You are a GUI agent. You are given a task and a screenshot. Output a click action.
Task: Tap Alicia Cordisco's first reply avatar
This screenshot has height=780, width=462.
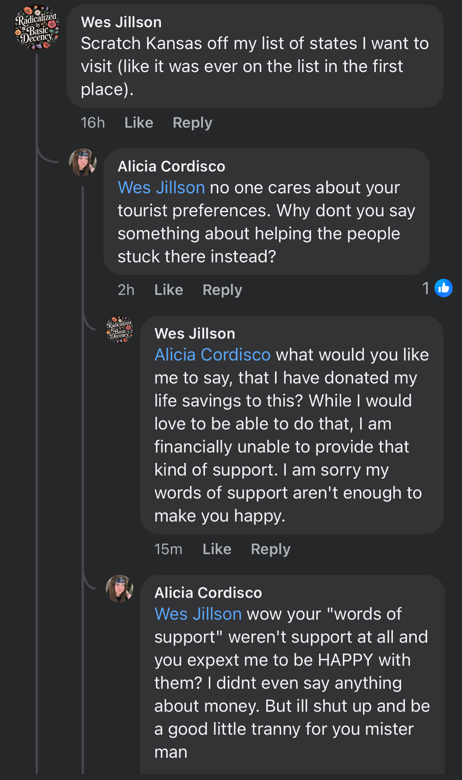click(x=83, y=162)
